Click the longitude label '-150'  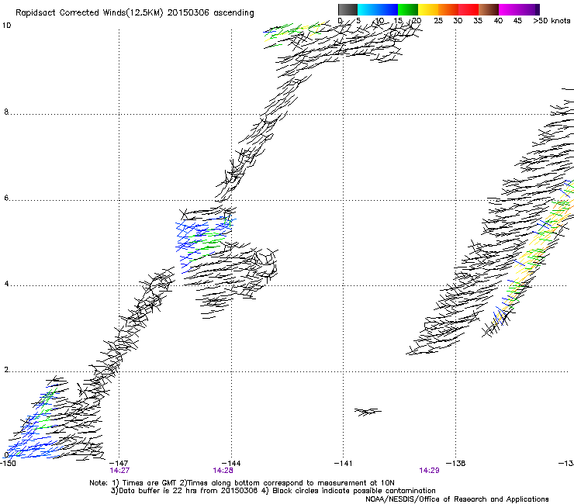(8, 464)
